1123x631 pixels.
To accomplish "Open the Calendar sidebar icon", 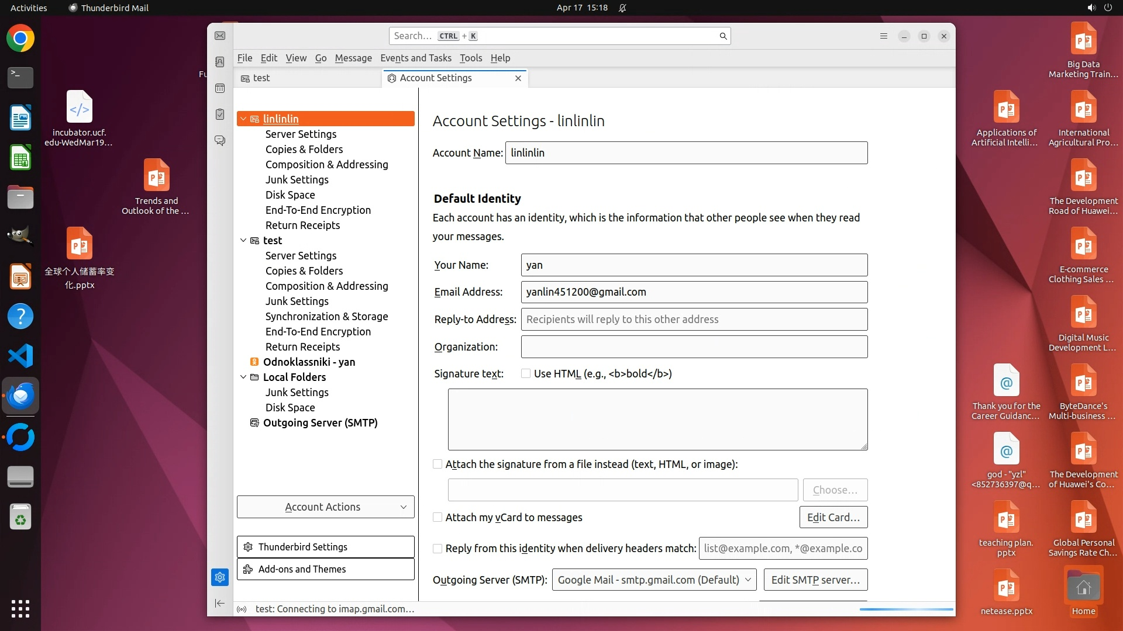I will 220,88.
